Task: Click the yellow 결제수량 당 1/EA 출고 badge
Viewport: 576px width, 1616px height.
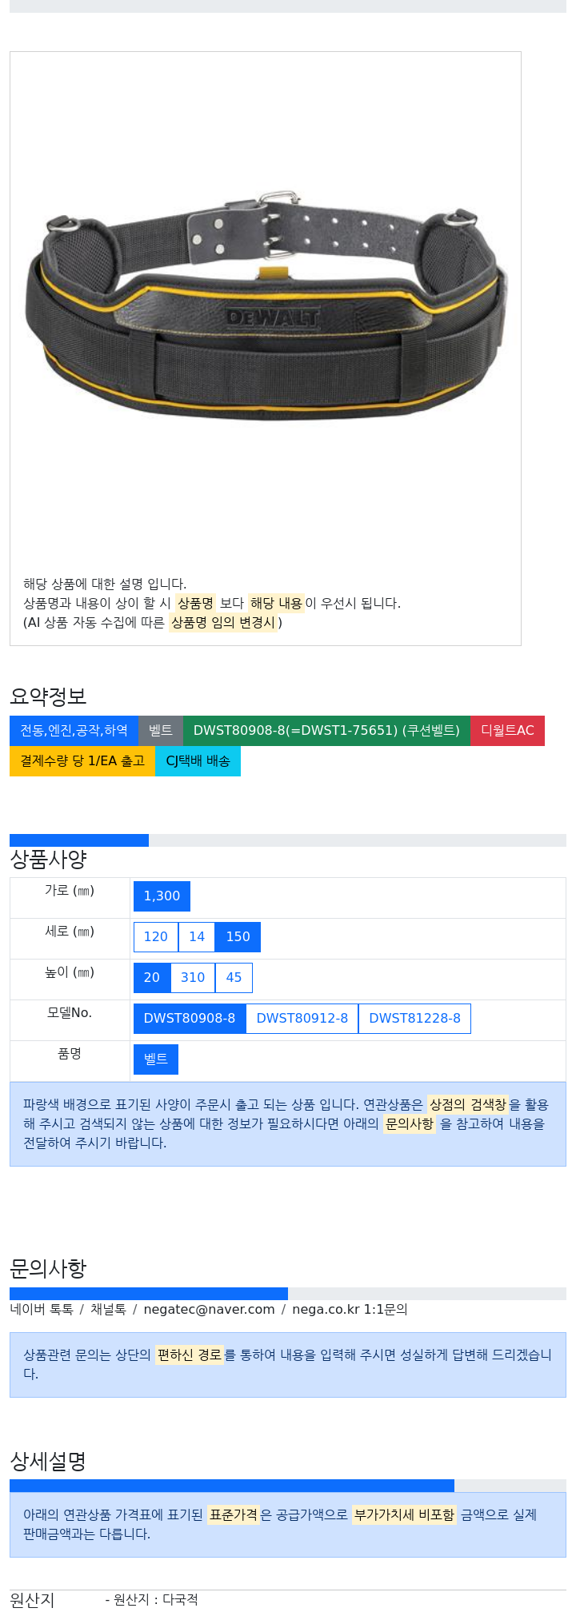Action: [x=82, y=761]
